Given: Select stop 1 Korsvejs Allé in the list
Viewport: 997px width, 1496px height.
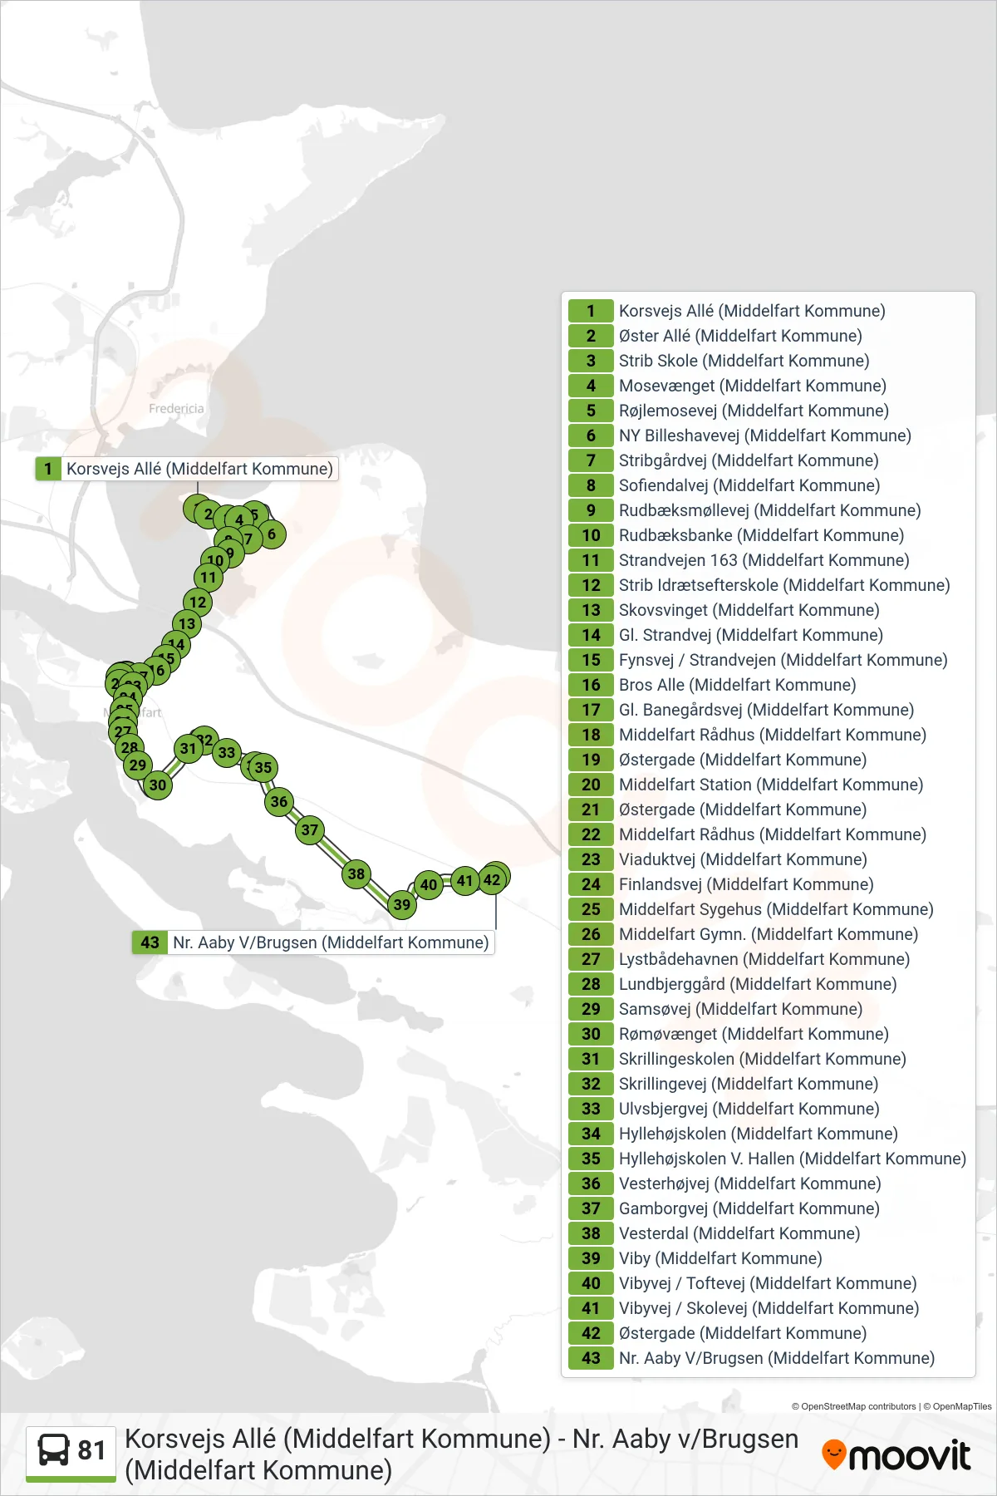Looking at the screenshot, I should point(768,311).
